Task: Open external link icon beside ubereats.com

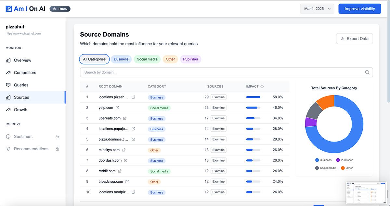Action: 125,118
